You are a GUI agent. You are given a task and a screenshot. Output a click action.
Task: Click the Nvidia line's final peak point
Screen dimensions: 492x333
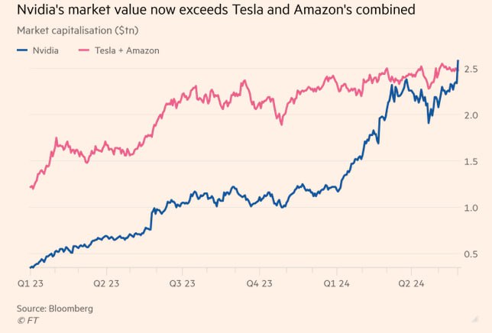coord(458,60)
